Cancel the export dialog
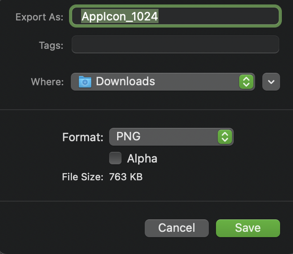The image size is (293, 254). [177, 228]
